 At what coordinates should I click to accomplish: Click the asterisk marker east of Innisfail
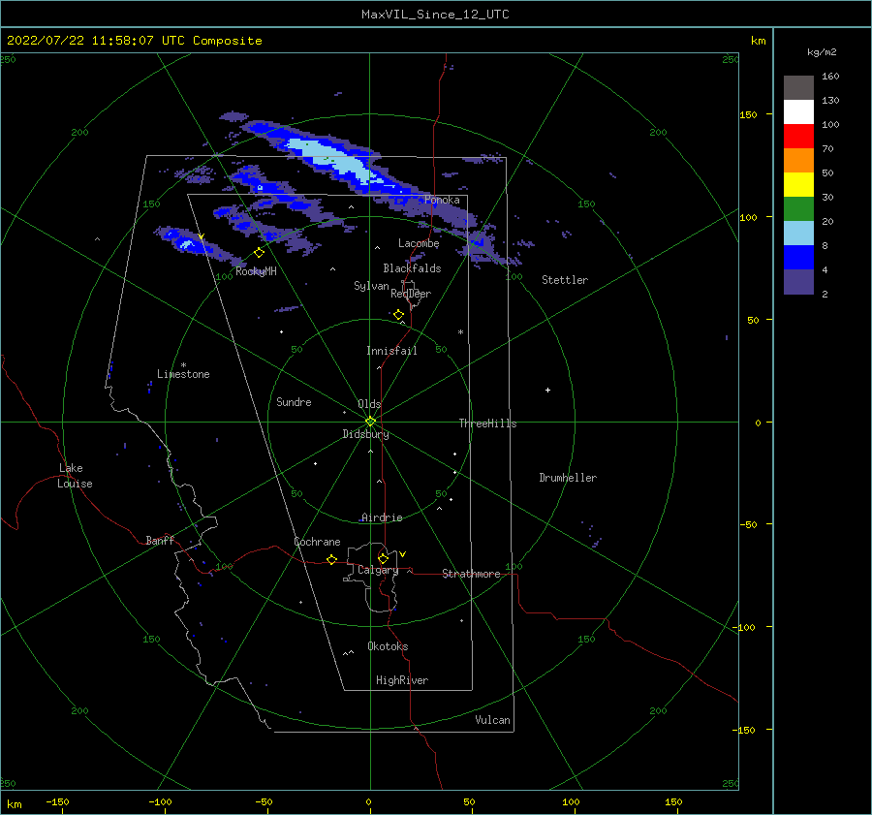tap(460, 332)
